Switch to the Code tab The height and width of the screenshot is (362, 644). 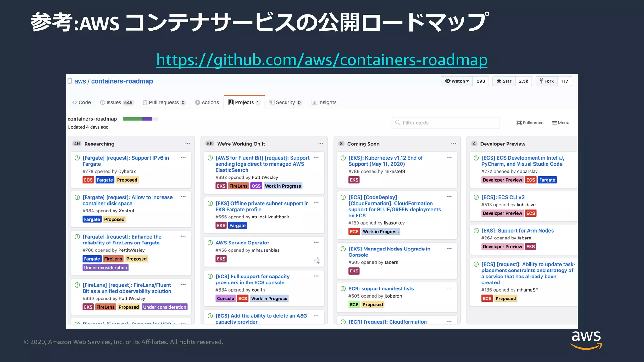point(81,102)
